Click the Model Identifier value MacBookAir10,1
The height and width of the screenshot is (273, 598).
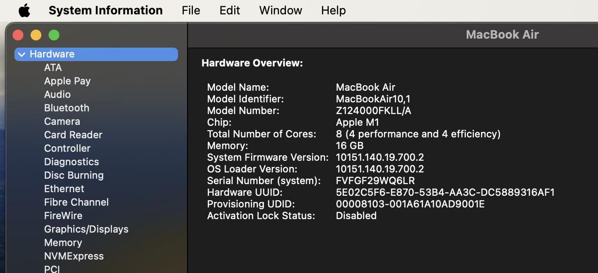[x=373, y=99]
